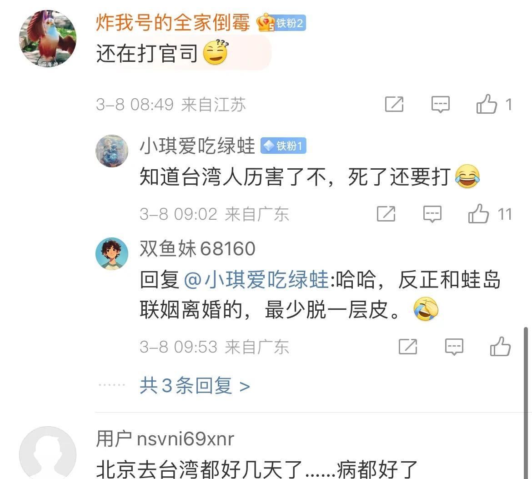Like 小琪爱吃绿蛙's reply with 11 likes
Viewport: 532px width, 479px height.
[x=479, y=213]
